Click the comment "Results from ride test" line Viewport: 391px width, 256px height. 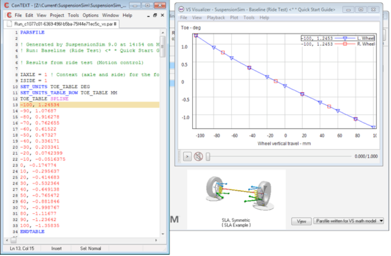pyautogui.click(x=82, y=63)
